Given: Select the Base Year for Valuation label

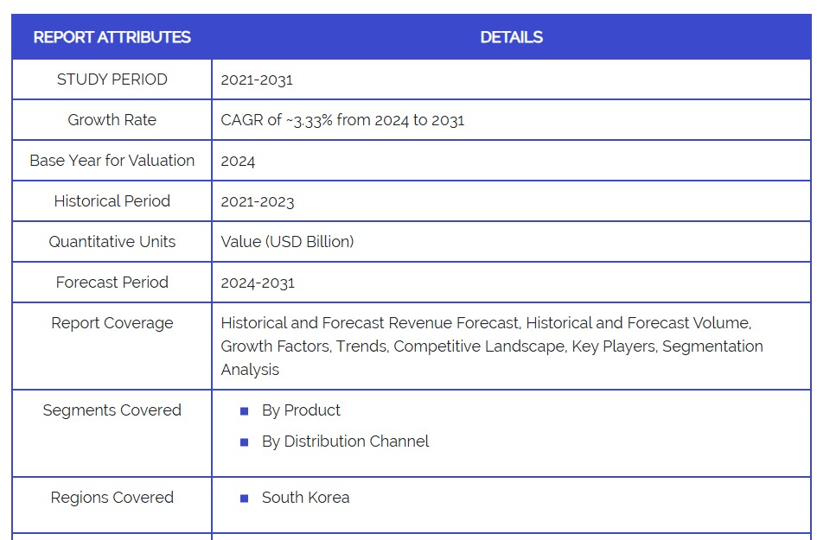Looking at the screenshot, I should click(x=112, y=161).
